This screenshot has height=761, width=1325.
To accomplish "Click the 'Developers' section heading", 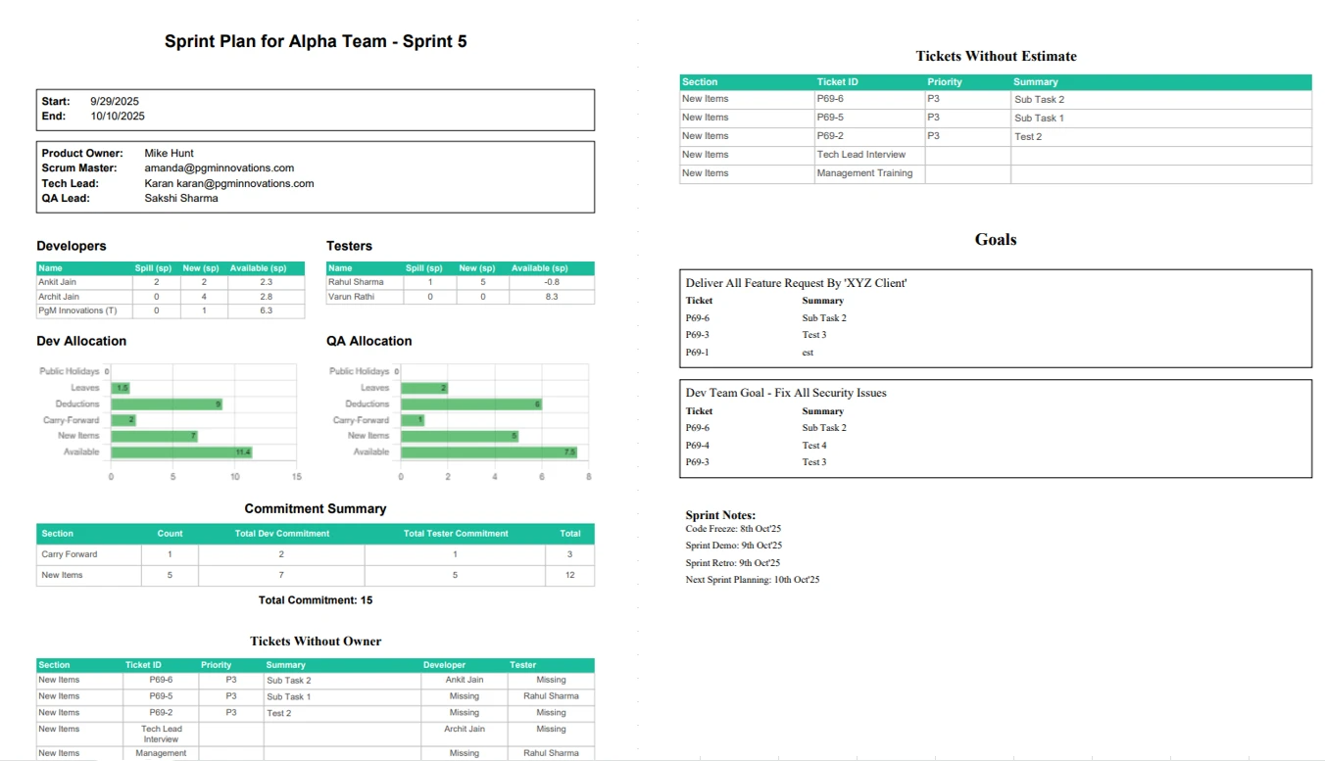I will (x=72, y=246).
